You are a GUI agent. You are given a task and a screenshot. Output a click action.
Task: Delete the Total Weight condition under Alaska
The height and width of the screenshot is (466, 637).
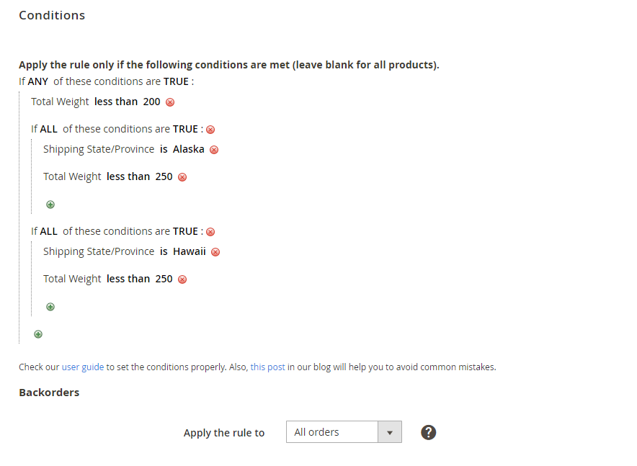point(182,177)
